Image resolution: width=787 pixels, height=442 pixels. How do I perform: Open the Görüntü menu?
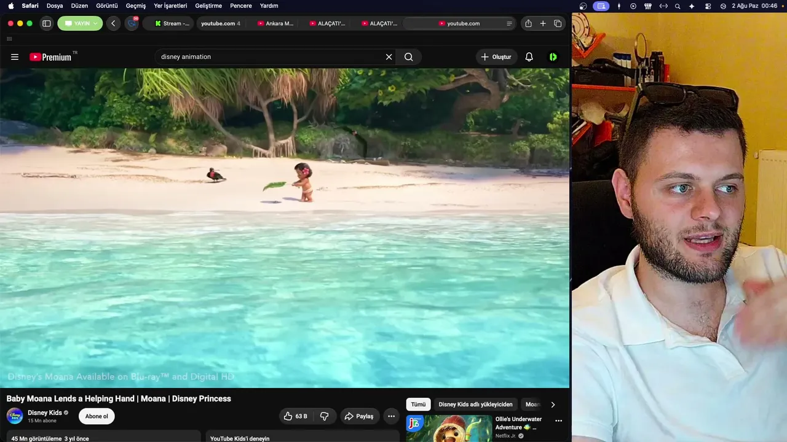107,6
